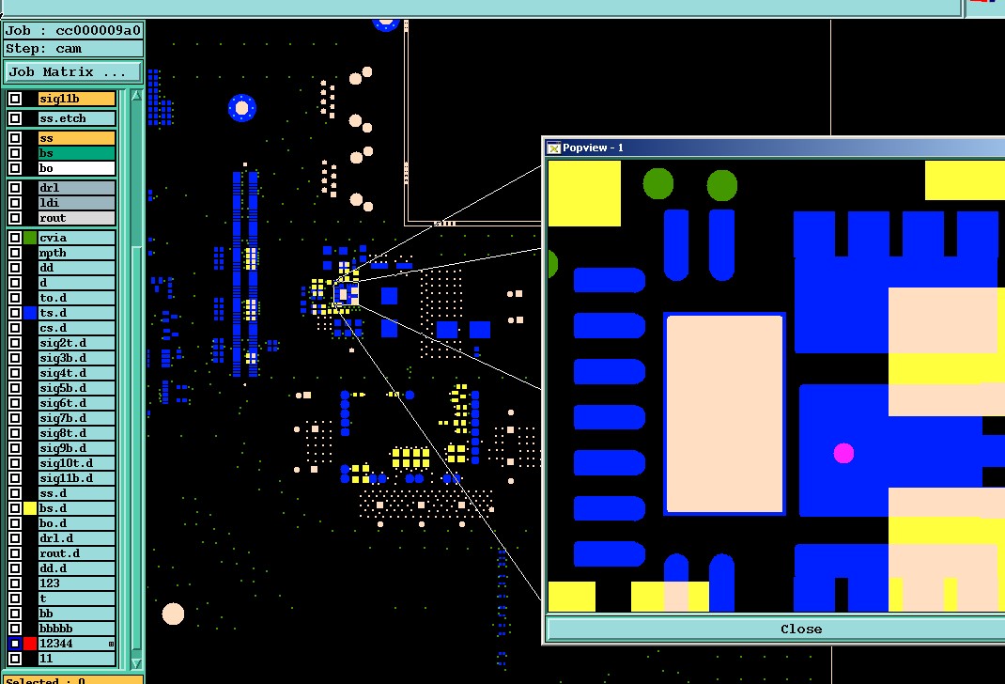Screen dimensions: 1005x684
Task: Click the magenta dot in the Popview
Action: point(843,453)
